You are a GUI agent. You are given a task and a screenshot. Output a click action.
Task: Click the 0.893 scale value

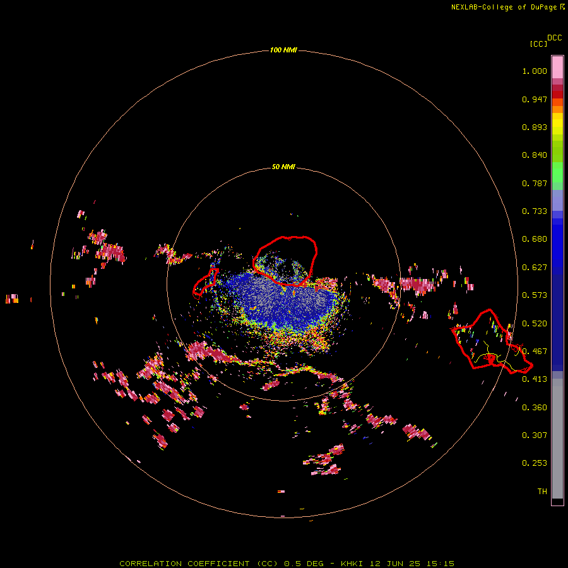pos(535,127)
